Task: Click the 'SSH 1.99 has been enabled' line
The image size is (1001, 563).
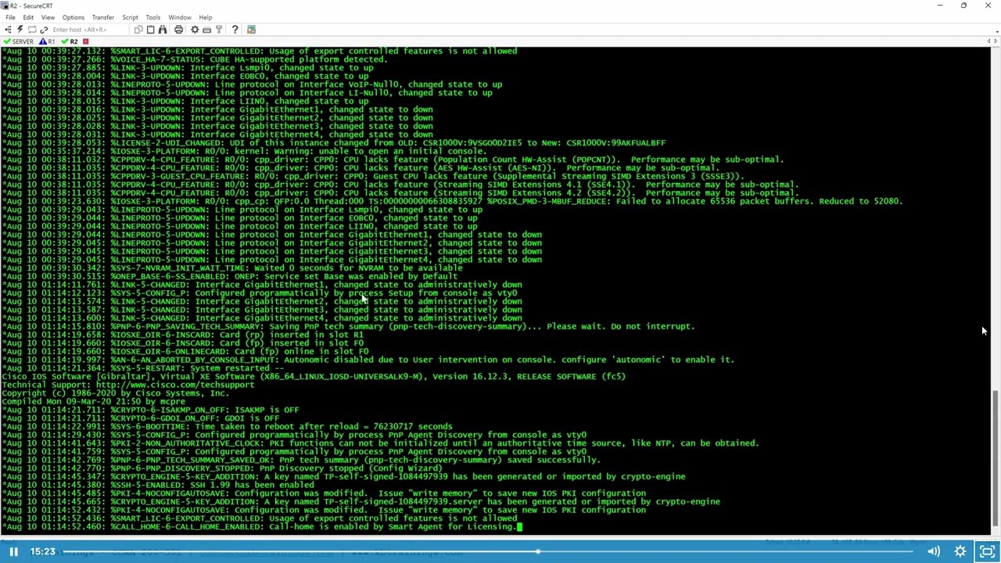Action: 158,485
